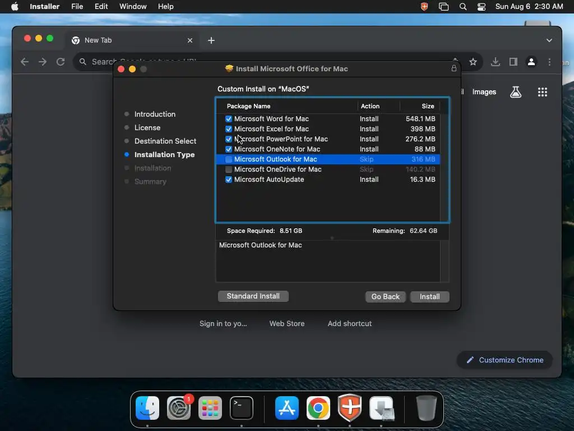Open the Installer menu
Viewport: 574px width, 431px height.
tap(44, 6)
